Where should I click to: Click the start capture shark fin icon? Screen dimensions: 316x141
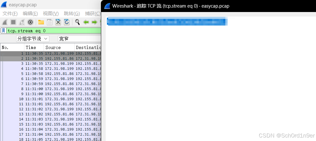pyautogui.click(x=5, y=22)
